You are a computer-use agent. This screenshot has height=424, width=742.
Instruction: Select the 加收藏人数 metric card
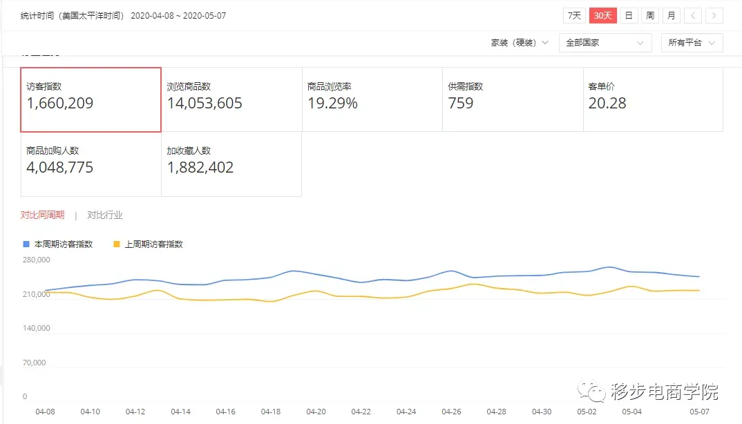click(x=232, y=164)
